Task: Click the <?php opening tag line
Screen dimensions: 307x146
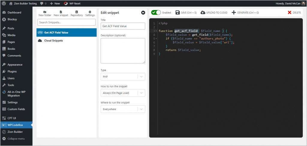Action: pyautogui.click(x=163, y=23)
